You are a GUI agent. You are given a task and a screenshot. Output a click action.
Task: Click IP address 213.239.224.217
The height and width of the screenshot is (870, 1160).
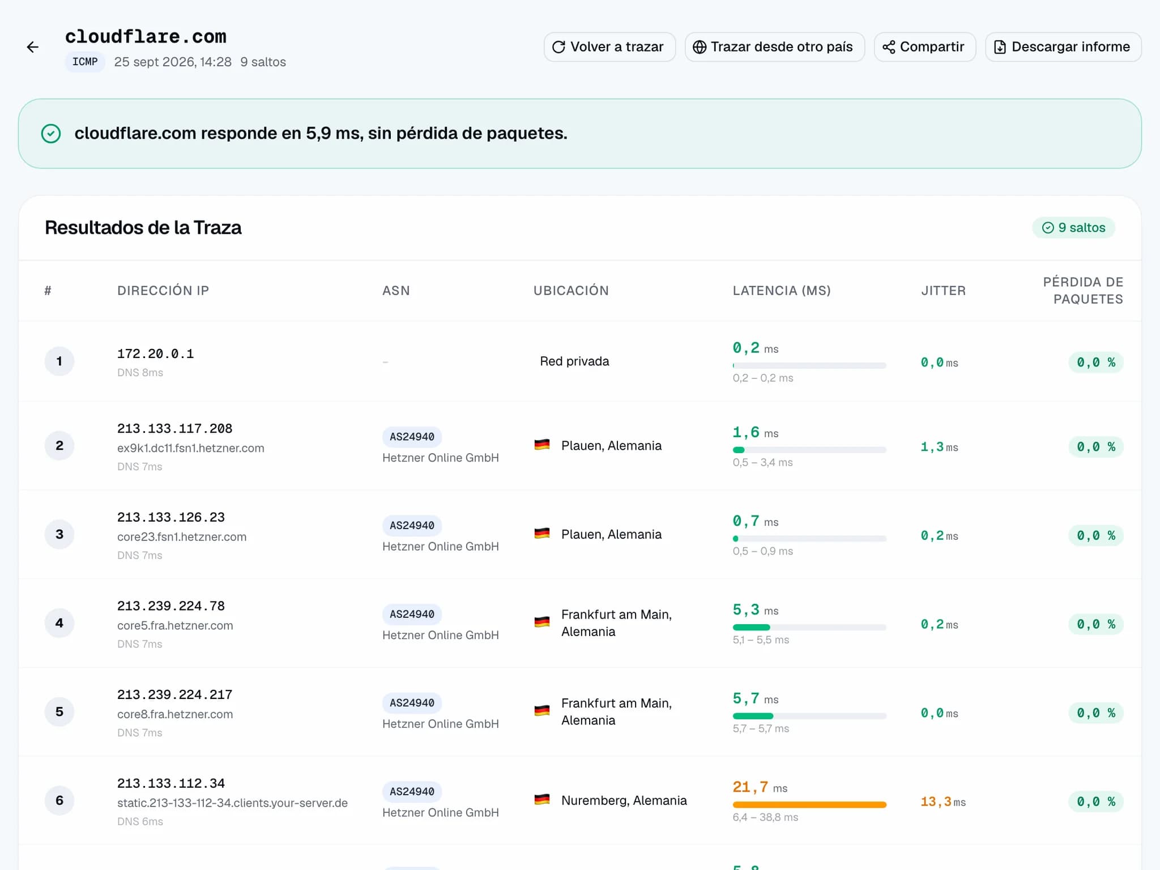tap(174, 695)
